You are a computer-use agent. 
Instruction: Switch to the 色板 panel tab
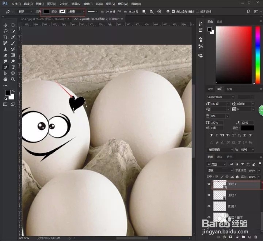[220, 22]
